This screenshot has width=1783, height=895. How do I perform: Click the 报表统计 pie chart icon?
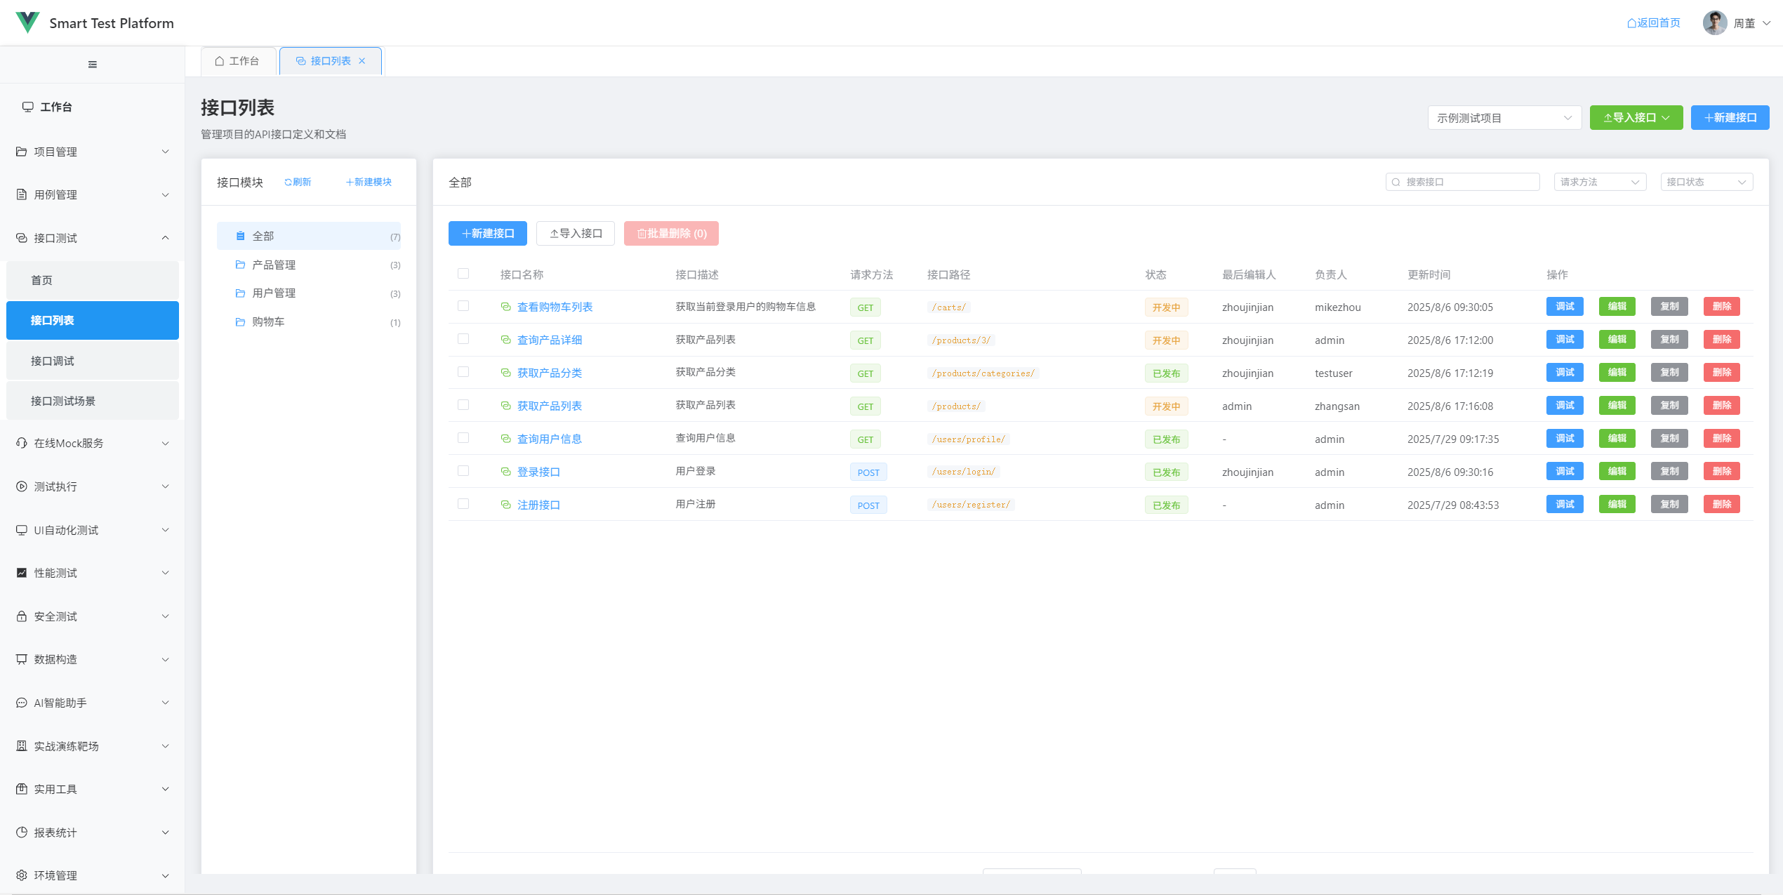point(22,833)
